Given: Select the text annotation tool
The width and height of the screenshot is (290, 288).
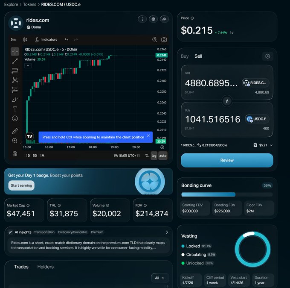Looking at the screenshot, I should [15, 109].
